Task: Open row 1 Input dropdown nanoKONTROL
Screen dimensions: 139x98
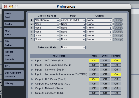Action: (73, 20)
